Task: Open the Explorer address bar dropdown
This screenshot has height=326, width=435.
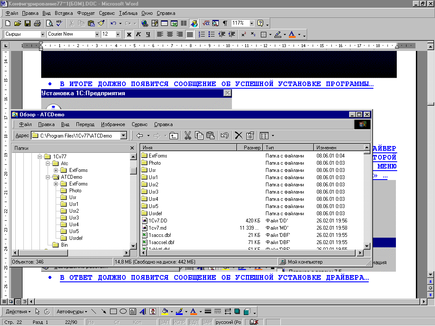Action: [124, 135]
